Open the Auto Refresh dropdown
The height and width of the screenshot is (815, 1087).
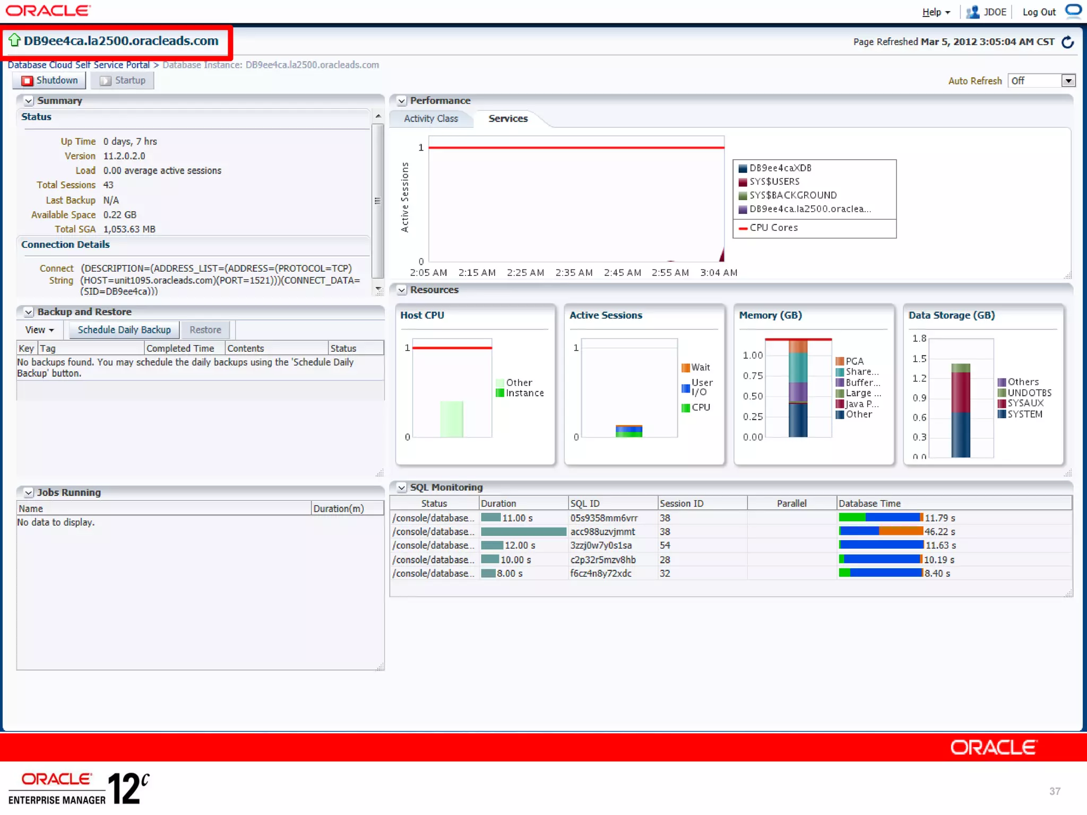1068,81
